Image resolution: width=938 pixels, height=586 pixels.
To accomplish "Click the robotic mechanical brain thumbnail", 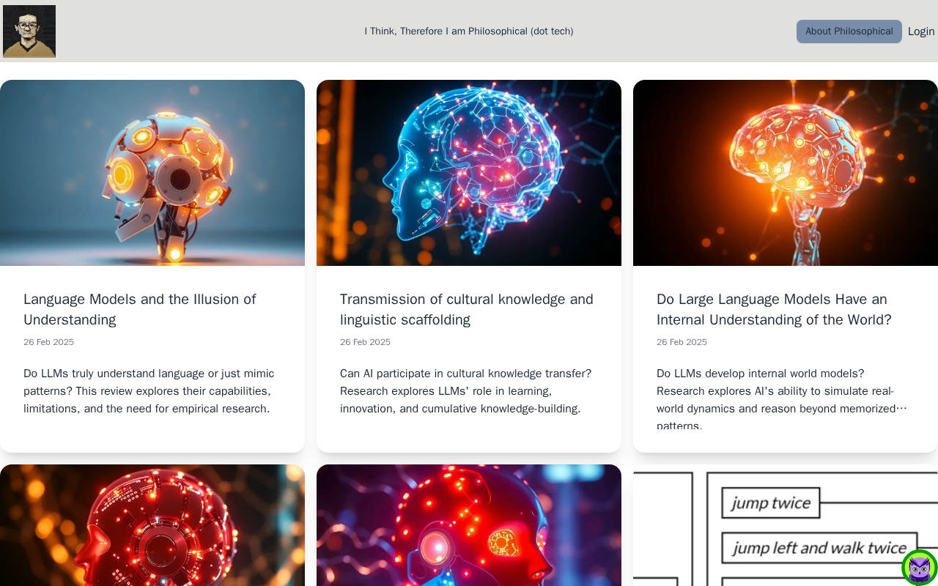I will pos(152,173).
